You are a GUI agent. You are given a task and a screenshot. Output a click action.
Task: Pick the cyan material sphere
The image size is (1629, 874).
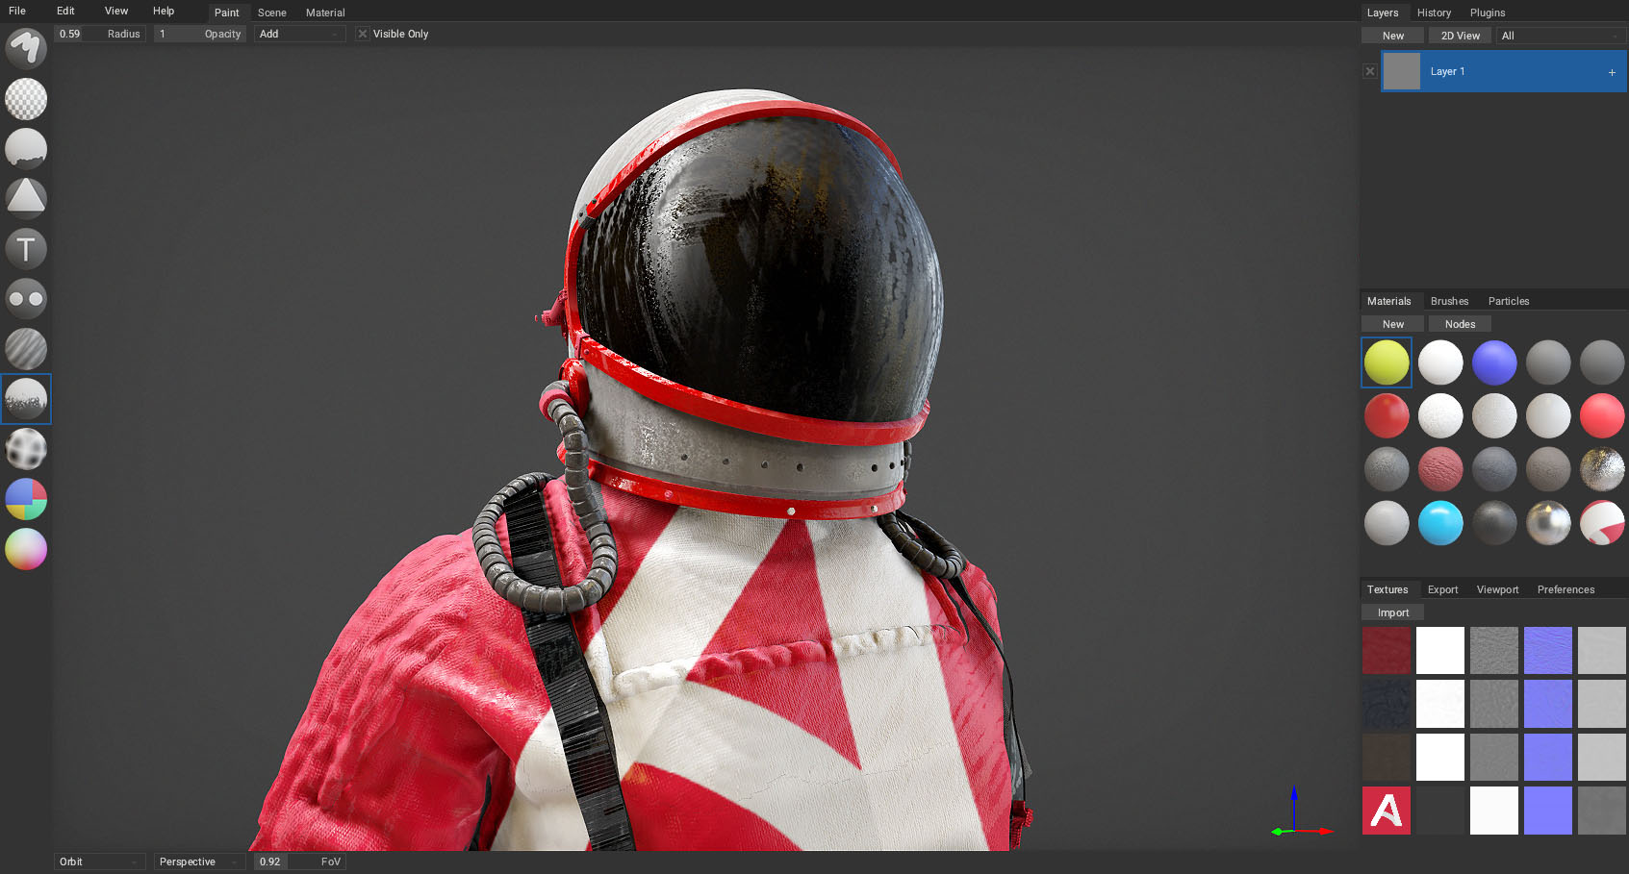click(1440, 523)
